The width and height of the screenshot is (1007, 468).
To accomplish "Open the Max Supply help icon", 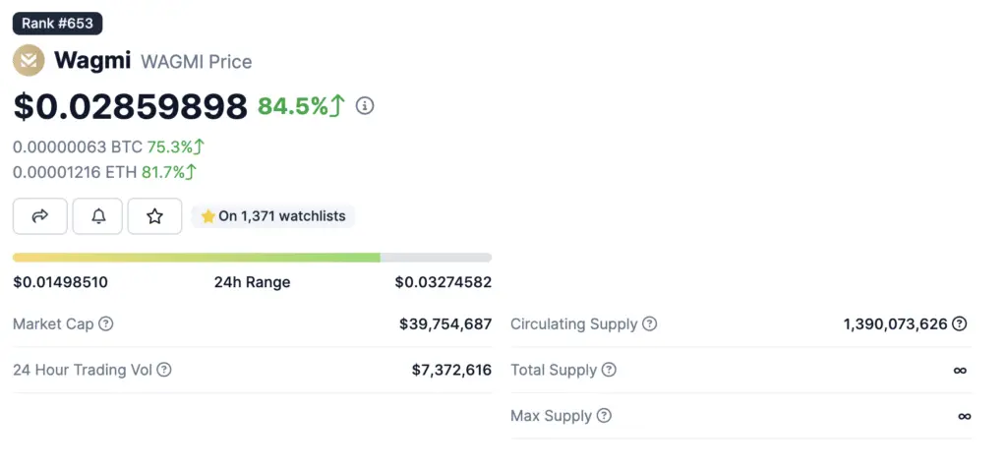I will [x=604, y=416].
